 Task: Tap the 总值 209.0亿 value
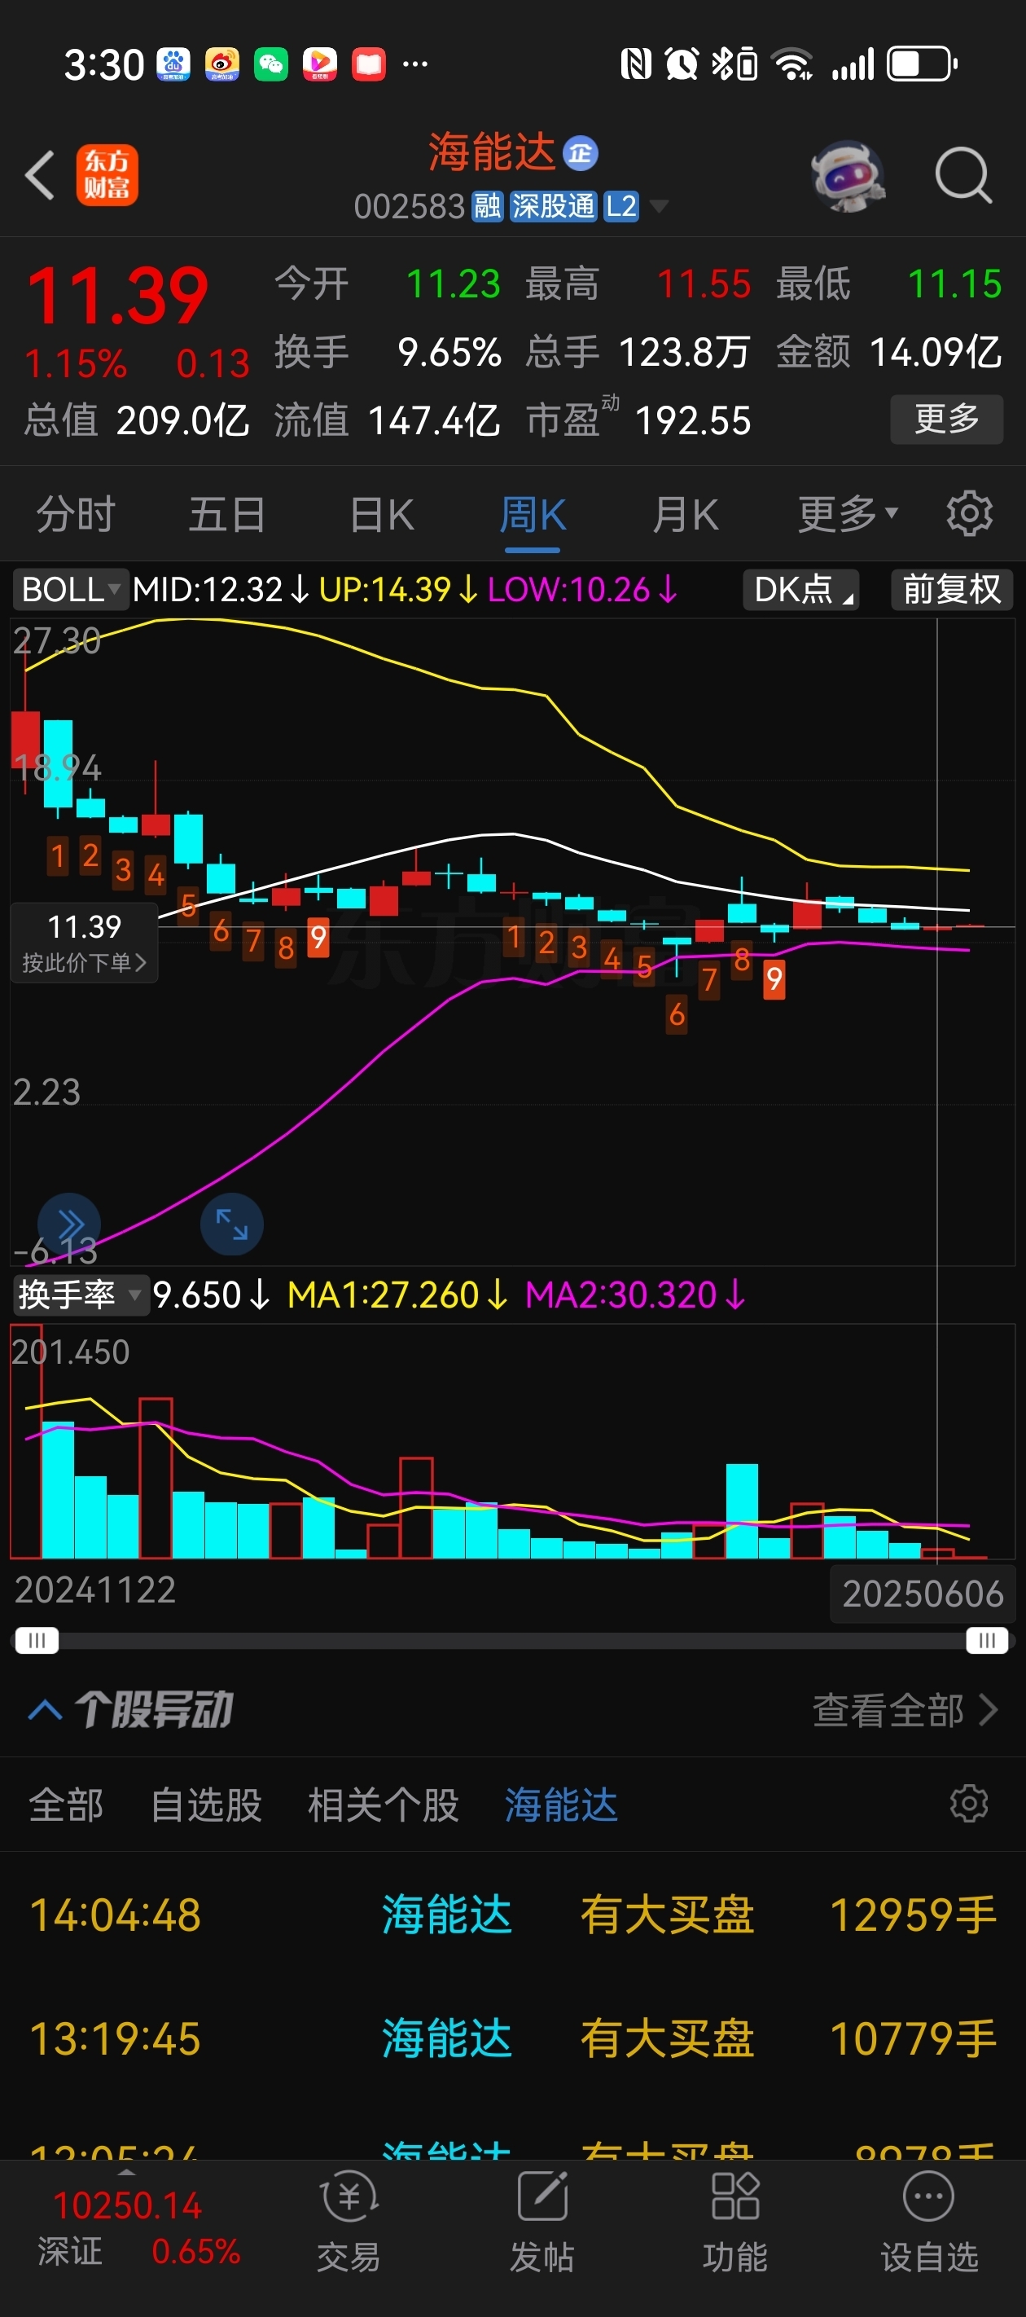coord(182,420)
